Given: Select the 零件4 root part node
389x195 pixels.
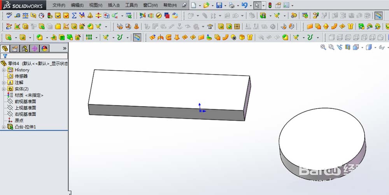Looking at the screenshot, I should coord(34,64).
